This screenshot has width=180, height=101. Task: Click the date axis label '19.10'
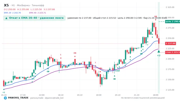point(80,95)
